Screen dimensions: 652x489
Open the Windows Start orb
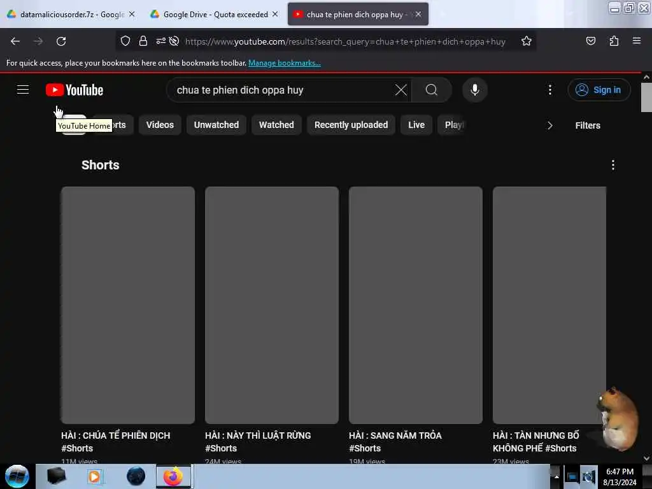tap(17, 476)
